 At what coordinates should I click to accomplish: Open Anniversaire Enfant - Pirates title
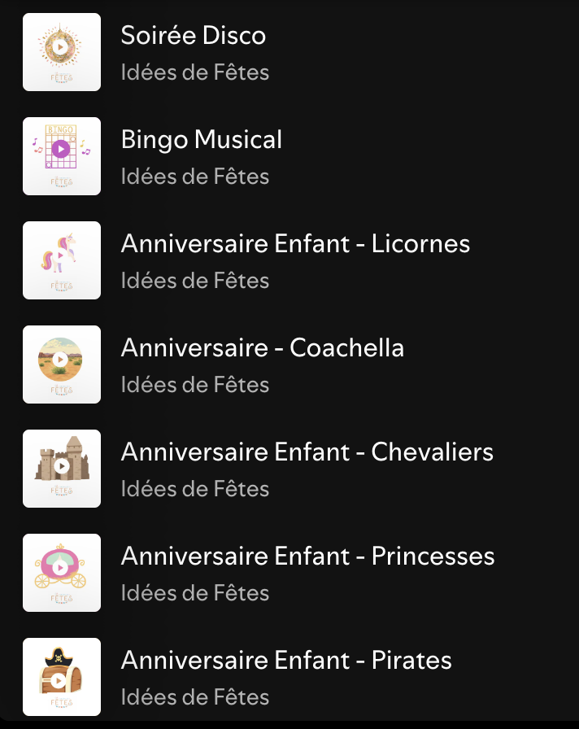tap(286, 660)
